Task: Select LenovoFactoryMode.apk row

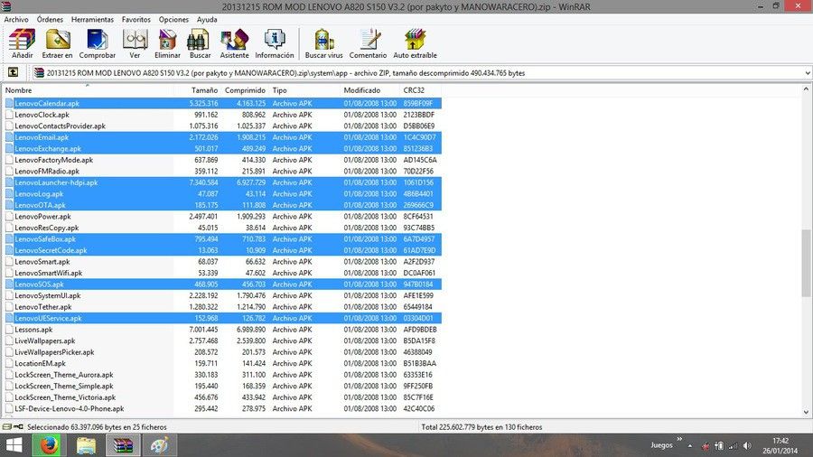Action: 223,160
